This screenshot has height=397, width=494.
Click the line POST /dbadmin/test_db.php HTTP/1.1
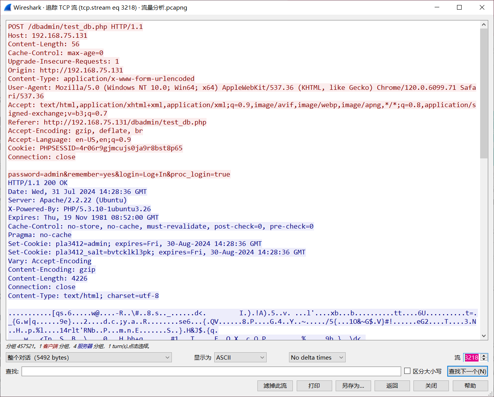[76, 27]
